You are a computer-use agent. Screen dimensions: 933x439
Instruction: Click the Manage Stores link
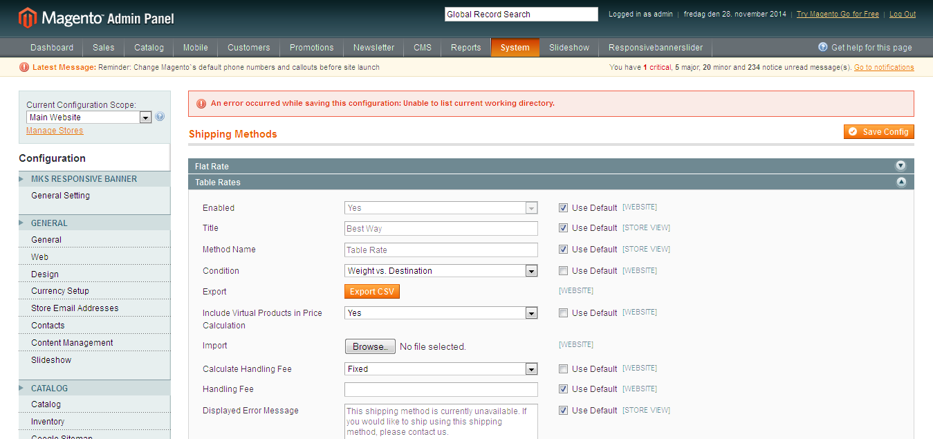(55, 131)
